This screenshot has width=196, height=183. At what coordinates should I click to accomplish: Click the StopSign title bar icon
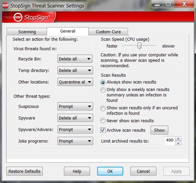(x=5, y=6)
